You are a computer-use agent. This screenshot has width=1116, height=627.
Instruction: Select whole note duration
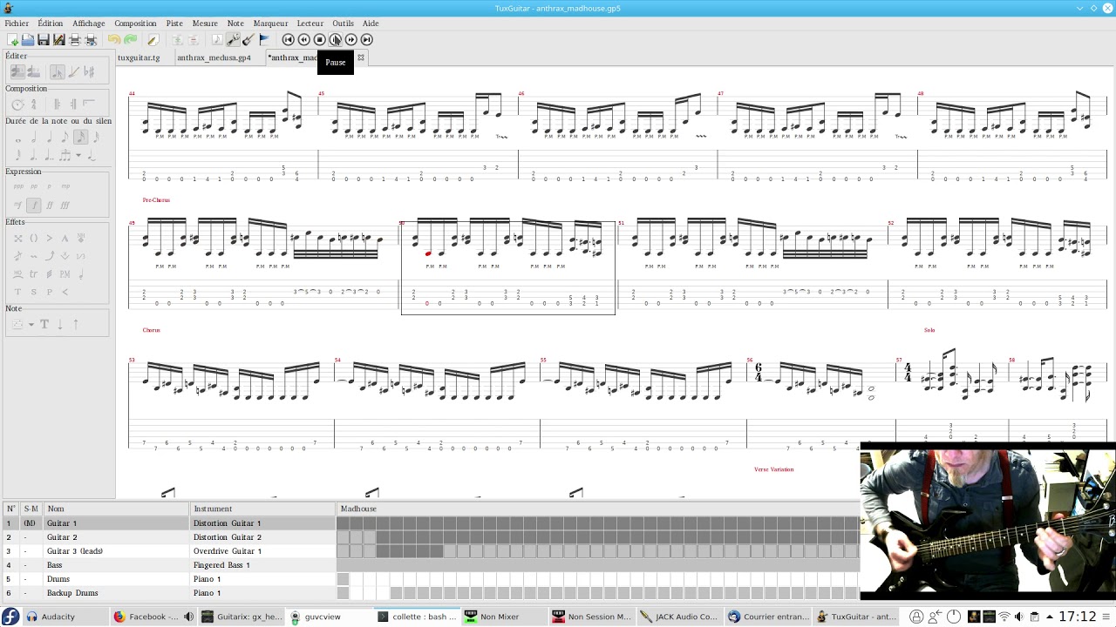click(18, 138)
